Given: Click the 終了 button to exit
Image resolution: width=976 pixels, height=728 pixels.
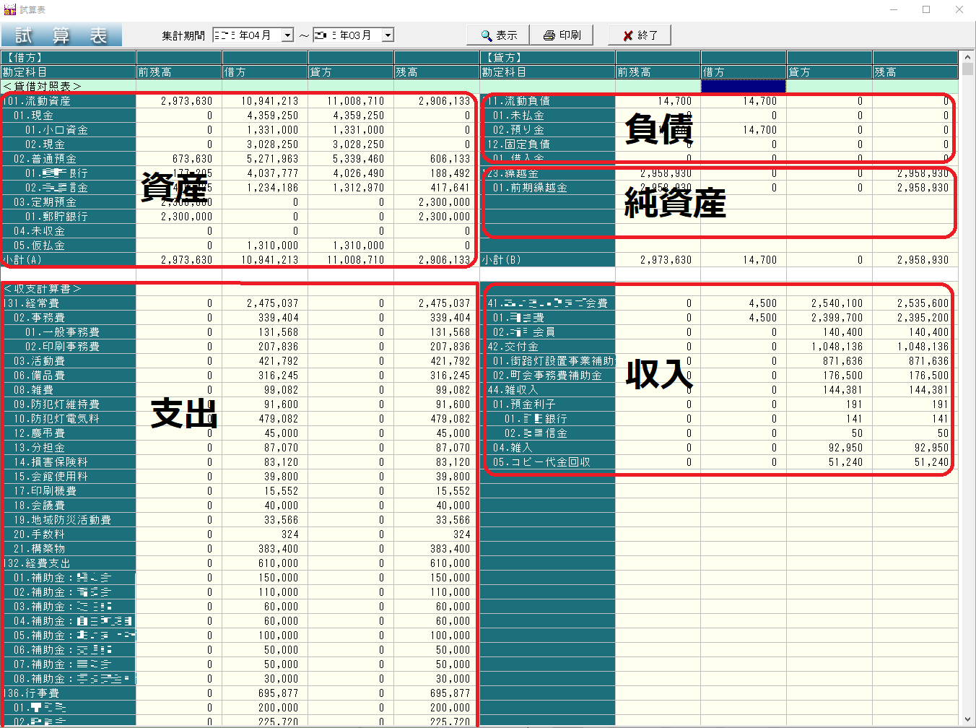Looking at the screenshot, I should (x=640, y=34).
